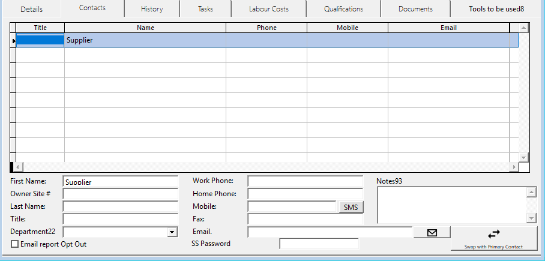Screen dimensions: 545x261
Task: Click the Name column header
Action: (x=145, y=28)
